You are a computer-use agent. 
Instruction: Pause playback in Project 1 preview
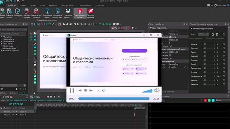click(72, 91)
